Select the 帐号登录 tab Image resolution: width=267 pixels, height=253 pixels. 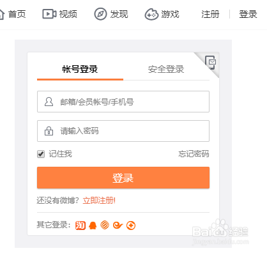tap(80, 69)
